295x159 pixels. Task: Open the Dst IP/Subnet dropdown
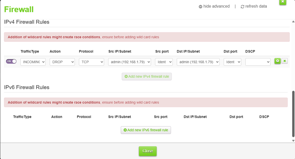pos(198,62)
